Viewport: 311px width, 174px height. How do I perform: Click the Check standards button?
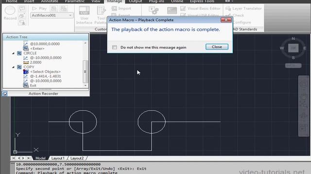click(x=235, y=15)
